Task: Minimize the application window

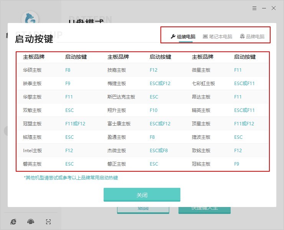Action: (264, 8)
